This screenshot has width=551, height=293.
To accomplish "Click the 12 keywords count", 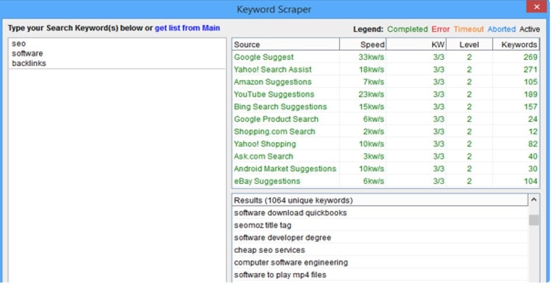I will [533, 132].
